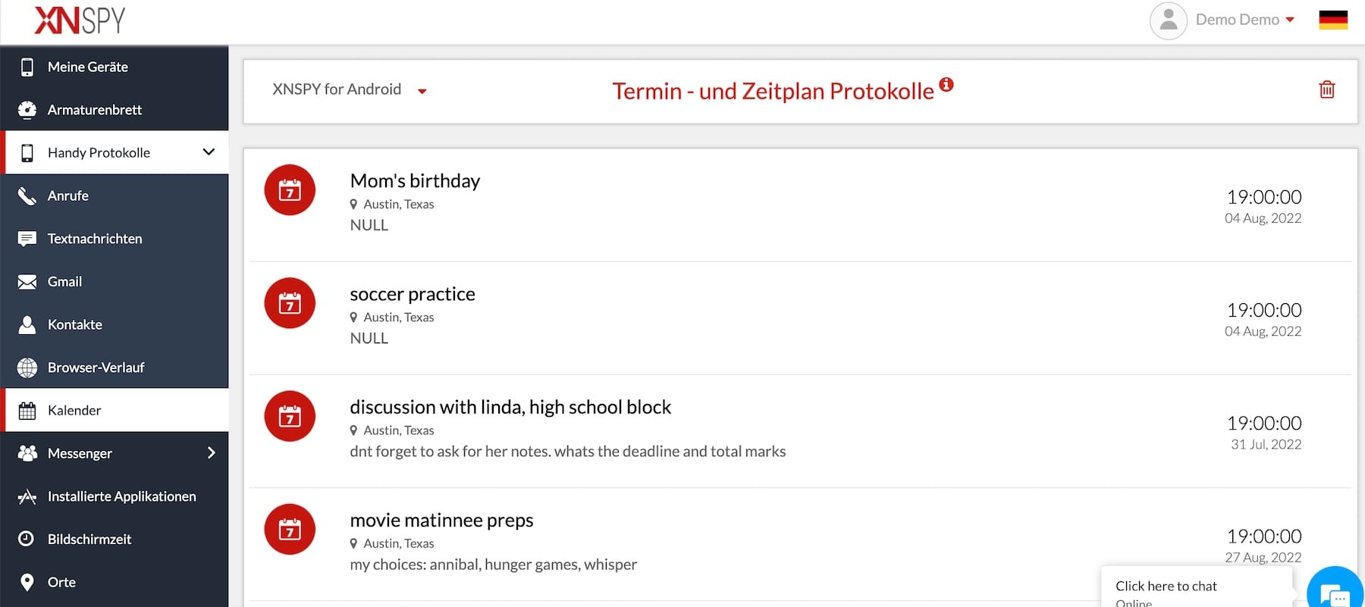Select Textnachrichten in the sidebar
1365x607 pixels.
[95, 239]
